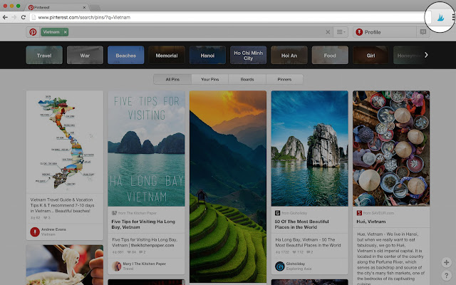456x285 pixels.
Task: Select the Ho Chi Minh City topic
Action: tap(248, 55)
